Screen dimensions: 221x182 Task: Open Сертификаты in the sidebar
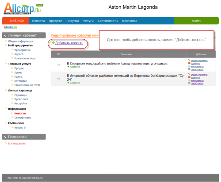point(23,118)
